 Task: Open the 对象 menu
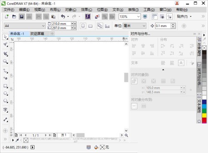point(71,10)
